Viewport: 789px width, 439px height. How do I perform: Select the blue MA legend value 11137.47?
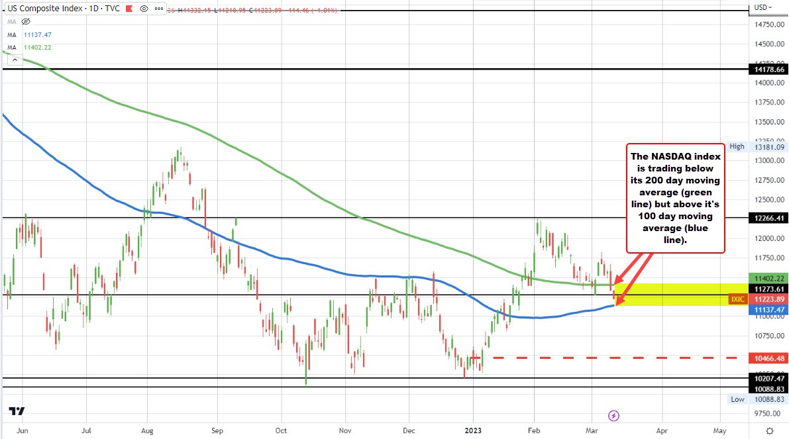(x=37, y=34)
